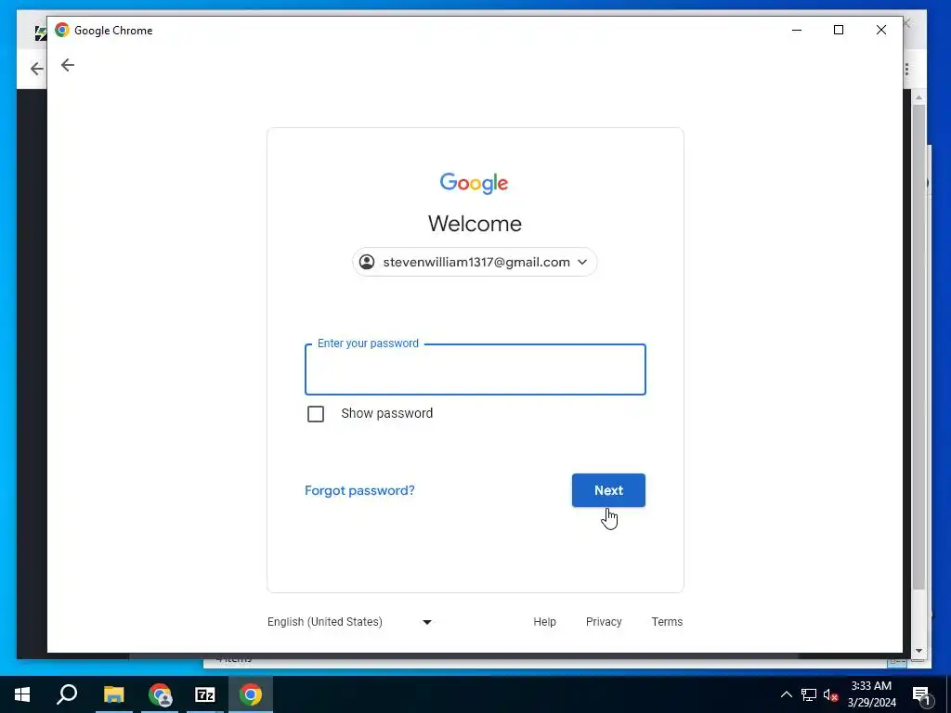The image size is (951, 713).
Task: Click the Google logo
Action: (x=475, y=183)
